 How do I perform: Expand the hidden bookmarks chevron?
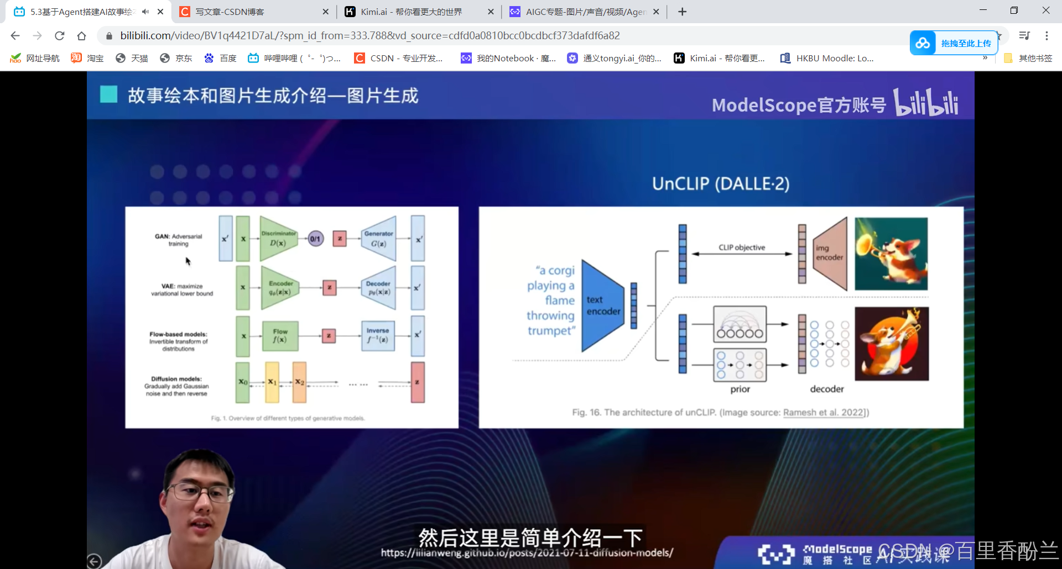tap(985, 58)
